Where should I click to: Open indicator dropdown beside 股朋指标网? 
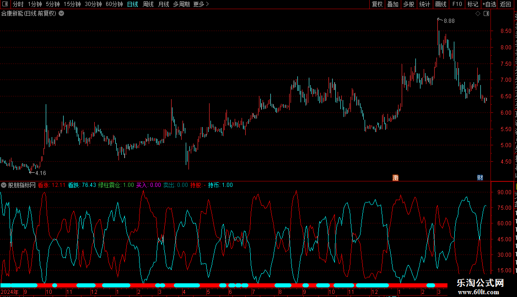pyautogui.click(x=4, y=185)
